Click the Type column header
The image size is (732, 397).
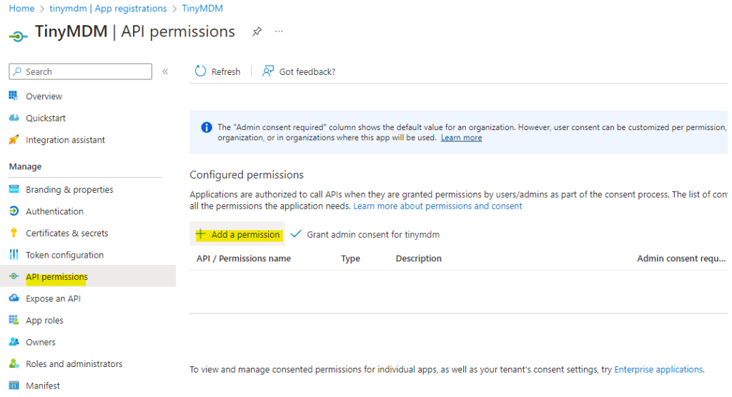[x=350, y=258]
